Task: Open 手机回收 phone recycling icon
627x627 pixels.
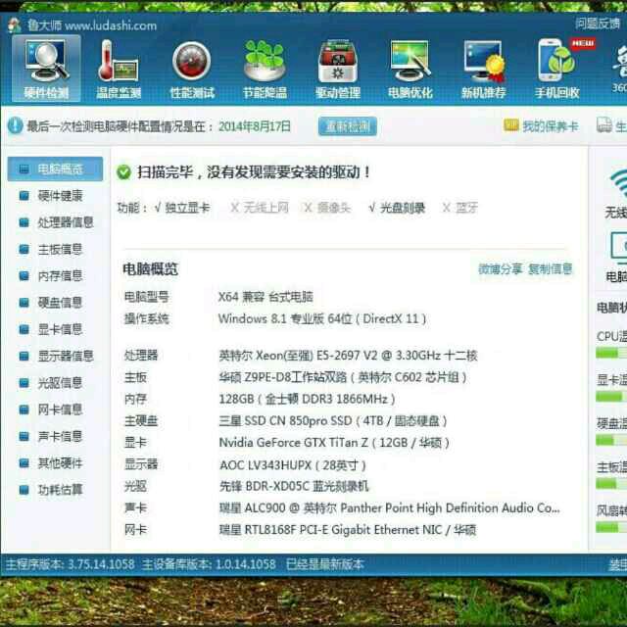Action: (557, 69)
